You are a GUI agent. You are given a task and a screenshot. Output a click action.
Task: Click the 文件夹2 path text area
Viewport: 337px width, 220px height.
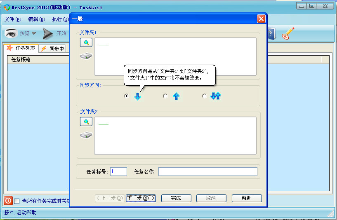point(175,136)
